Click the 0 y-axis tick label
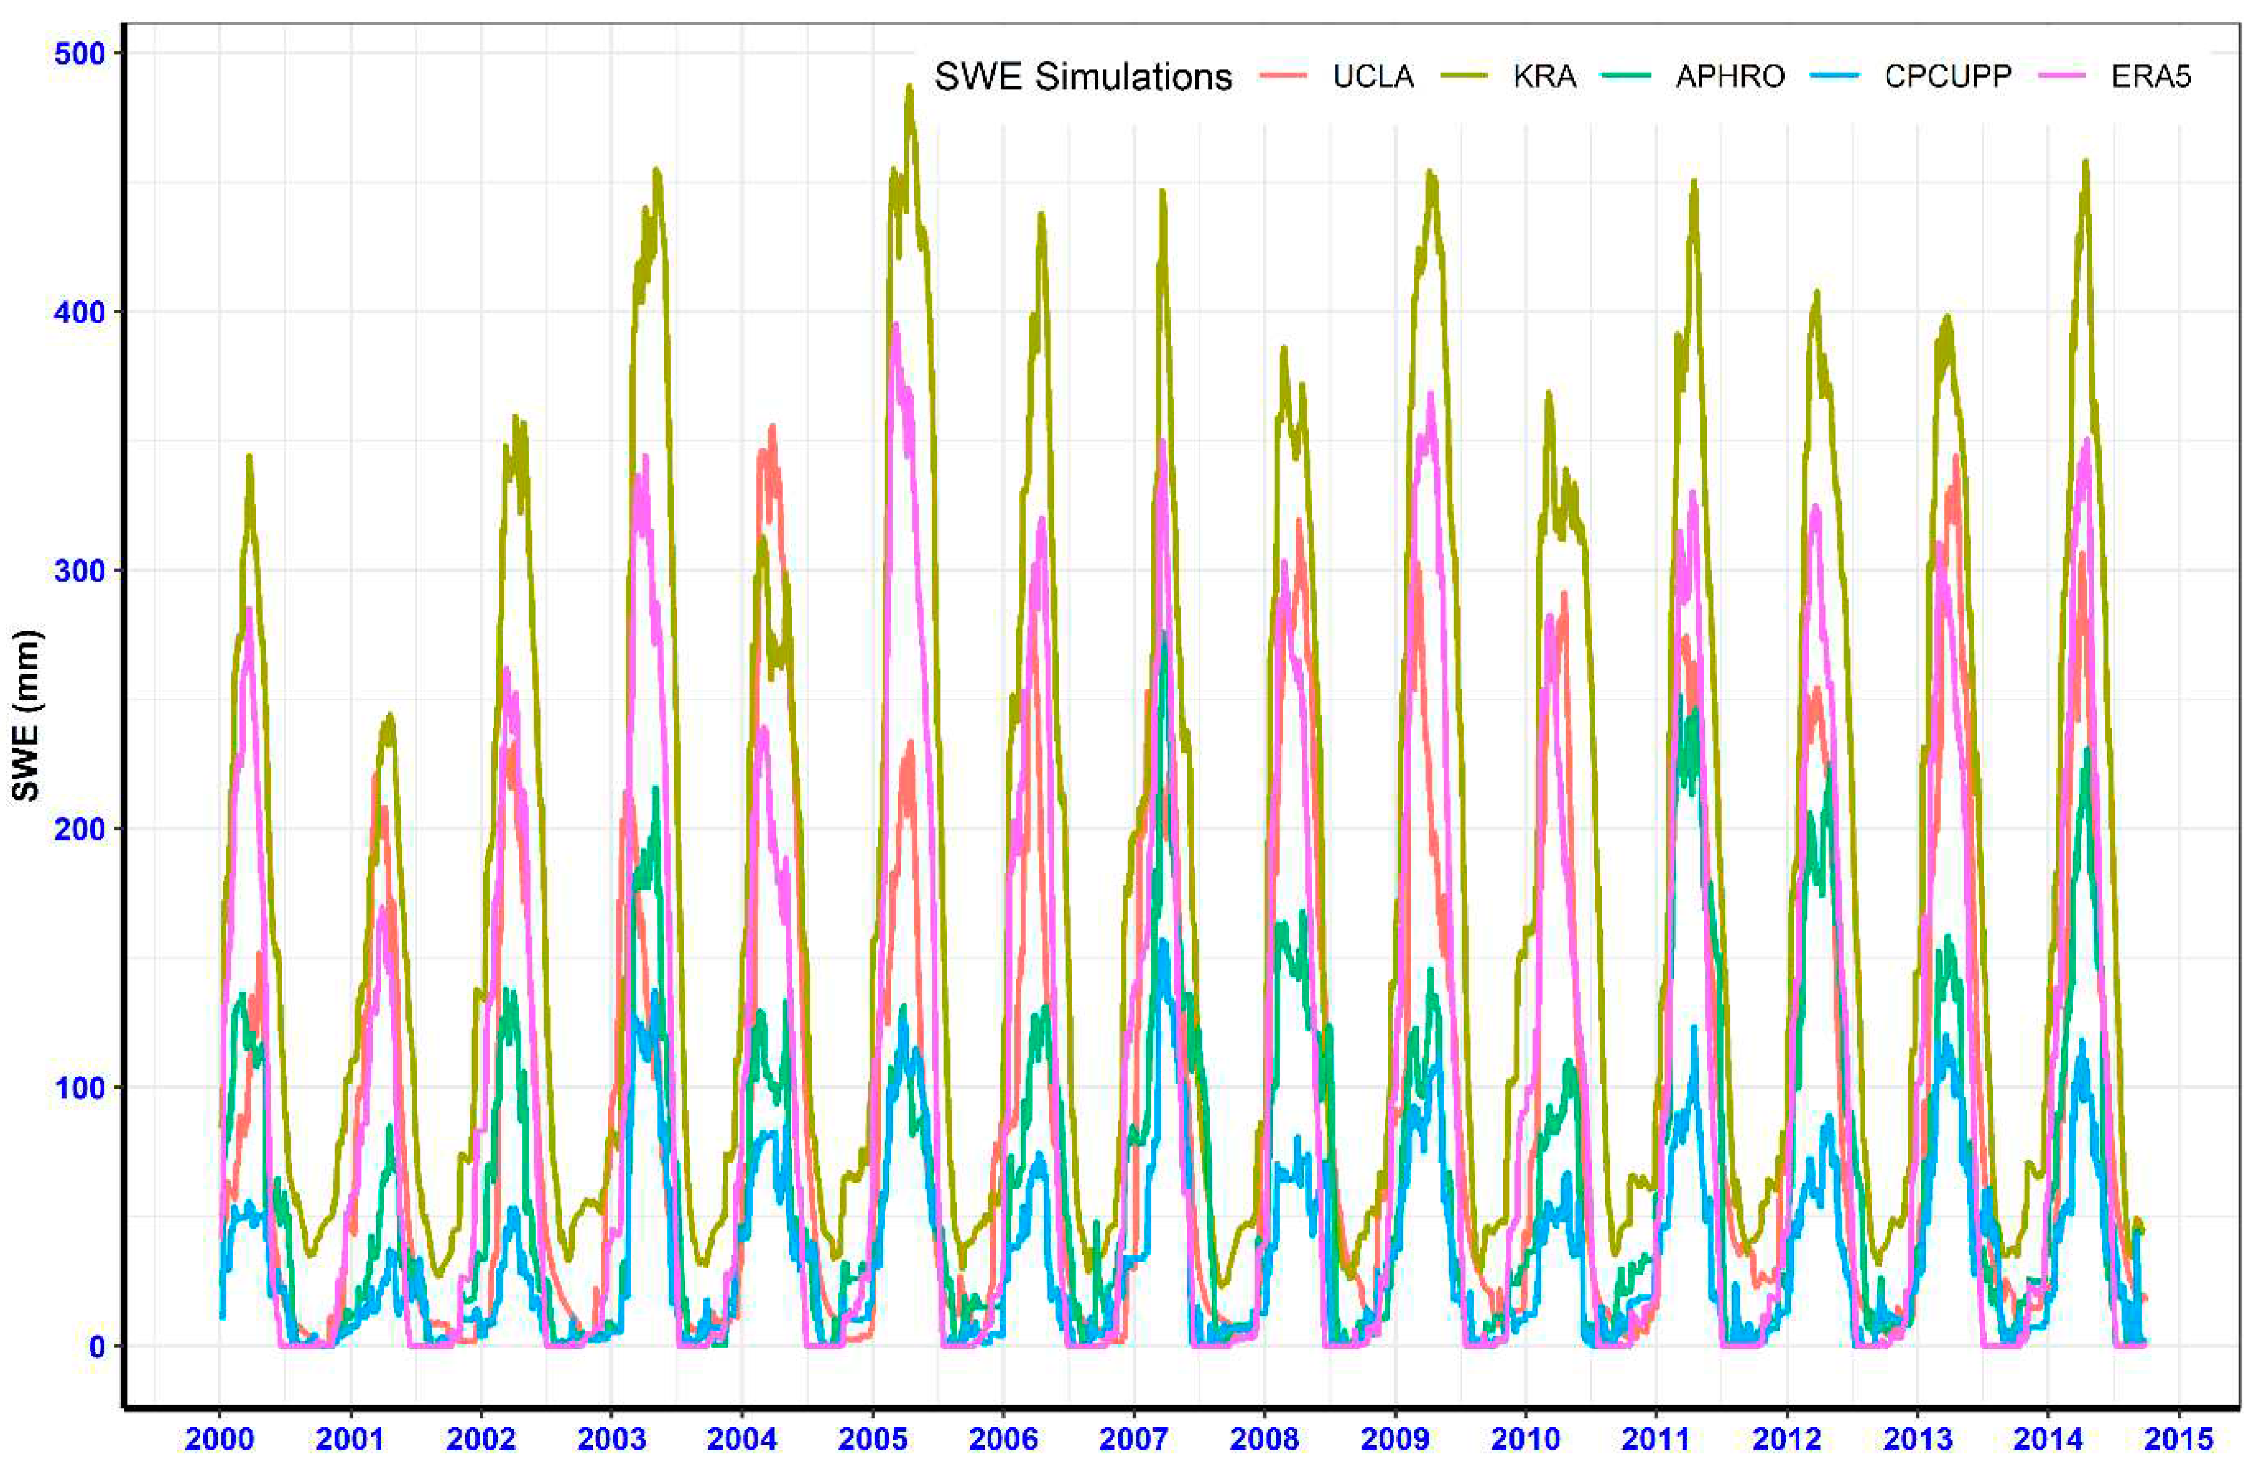Image resolution: width=2258 pixels, height=1465 pixels. pyautogui.click(x=98, y=1346)
